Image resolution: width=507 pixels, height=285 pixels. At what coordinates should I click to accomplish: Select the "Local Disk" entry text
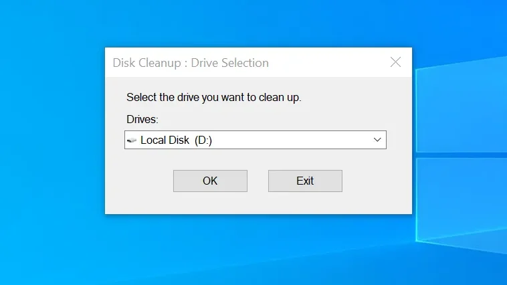point(165,140)
